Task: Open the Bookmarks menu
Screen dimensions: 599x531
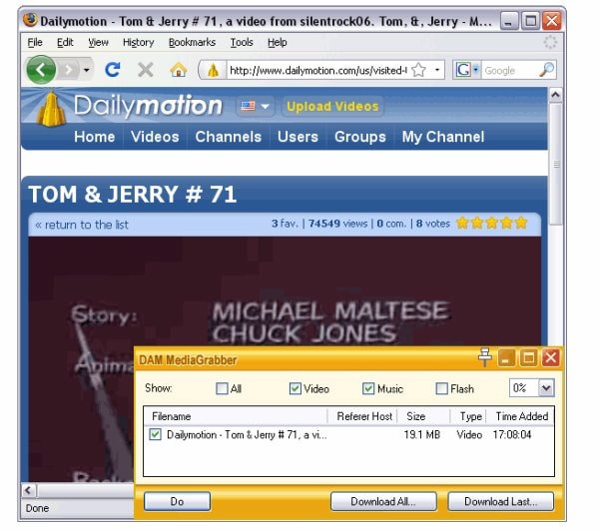Action: [x=192, y=42]
